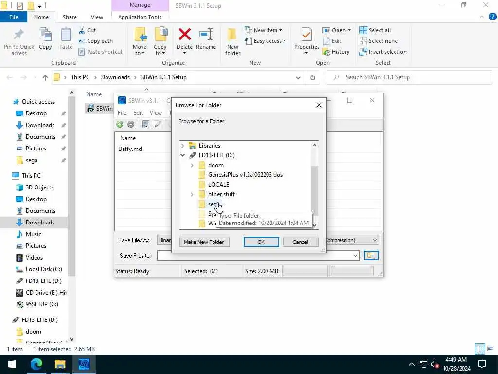Click the File Explorer taskbar icon
This screenshot has width=498, height=374.
[x=60, y=364]
